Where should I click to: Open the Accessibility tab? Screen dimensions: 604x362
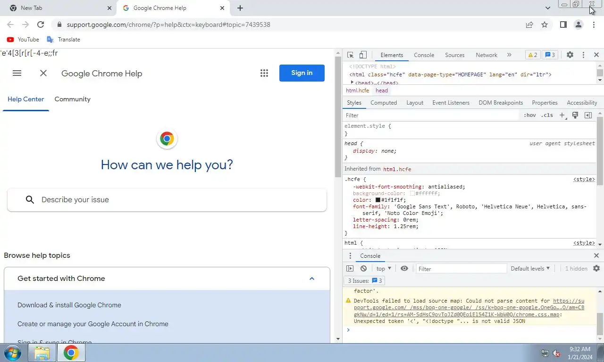(582, 103)
